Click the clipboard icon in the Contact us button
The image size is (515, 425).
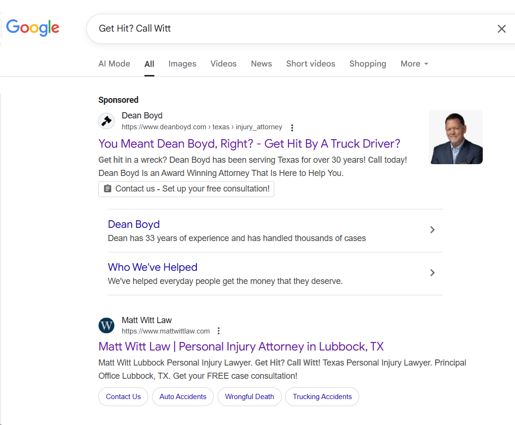[108, 189]
